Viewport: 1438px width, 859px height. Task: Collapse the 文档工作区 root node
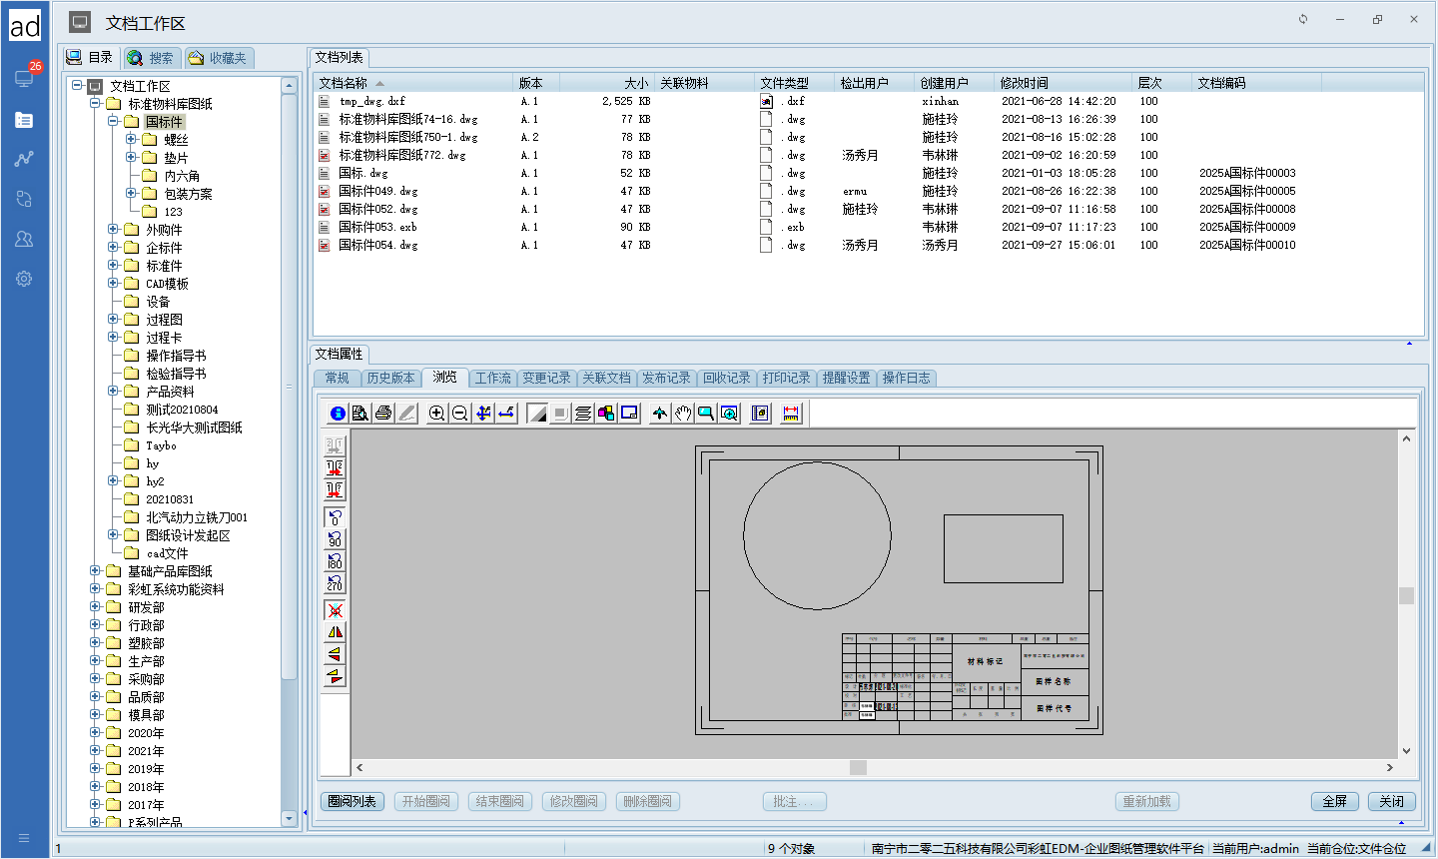pos(77,86)
